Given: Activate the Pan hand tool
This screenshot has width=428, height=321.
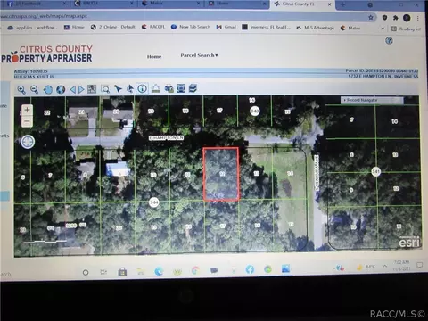Looking at the screenshot, I should pos(47,89).
